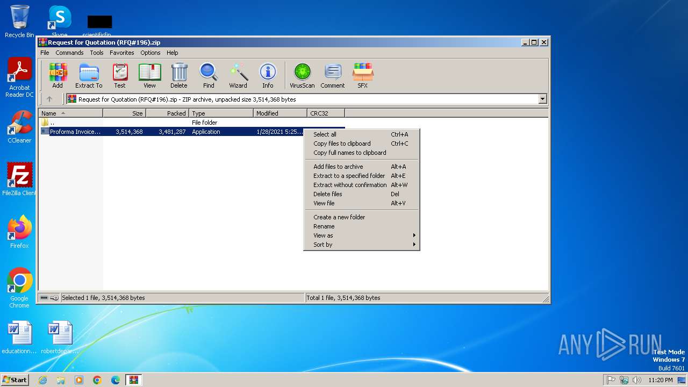Open the Comment tool
The image size is (688, 387).
[333, 75]
